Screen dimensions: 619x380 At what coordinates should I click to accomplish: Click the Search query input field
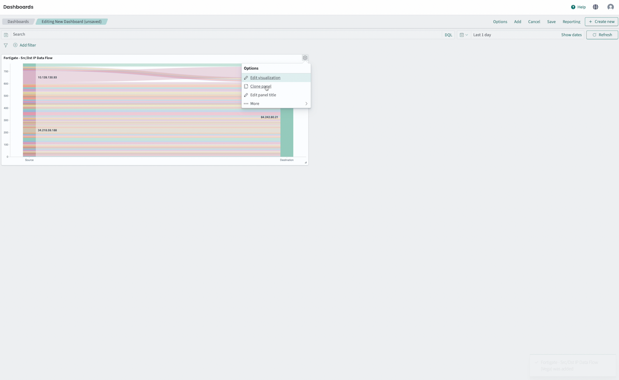click(x=226, y=35)
